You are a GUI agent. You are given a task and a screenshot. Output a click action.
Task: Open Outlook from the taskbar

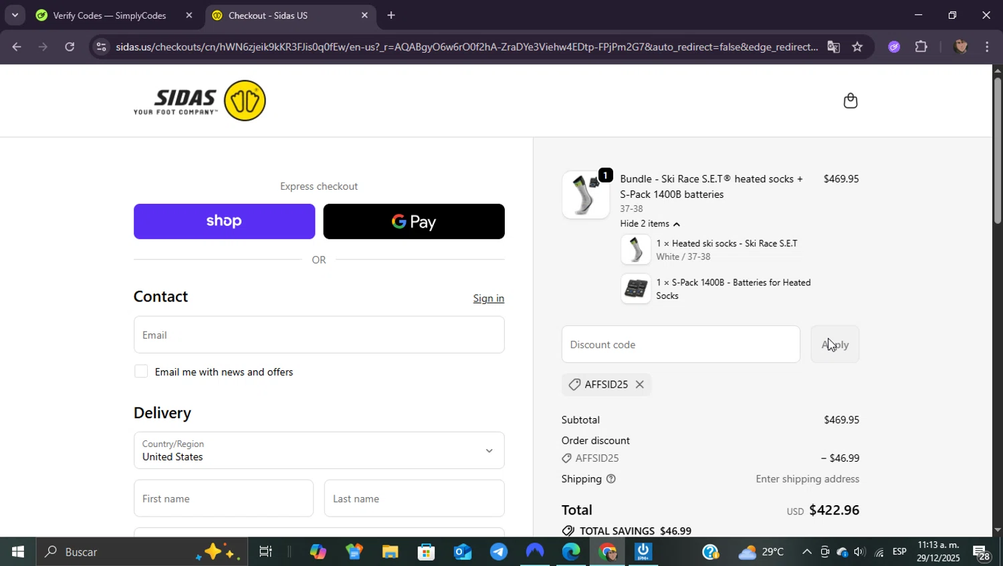point(462,552)
